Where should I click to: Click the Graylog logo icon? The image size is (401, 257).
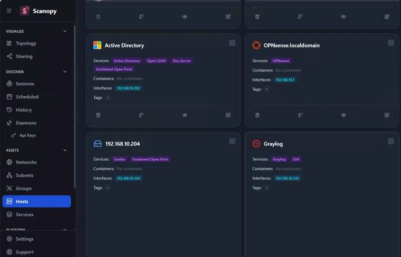256,143
